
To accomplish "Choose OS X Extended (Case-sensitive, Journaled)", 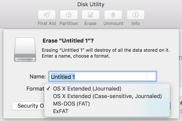I will point(107,96).
